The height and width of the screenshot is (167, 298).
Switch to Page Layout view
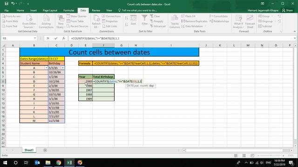pos(244,155)
